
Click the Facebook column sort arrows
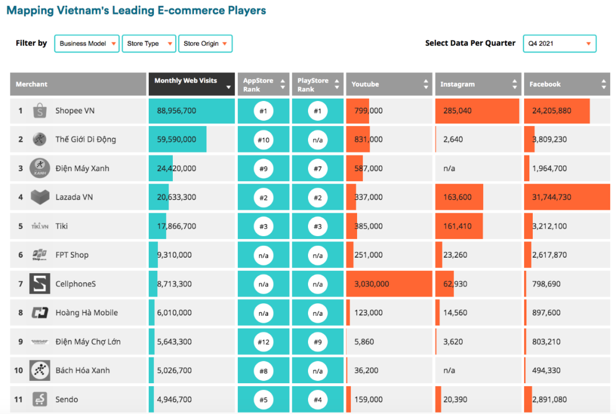tap(603, 84)
